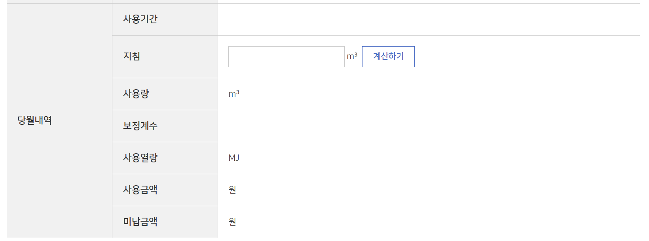
Task: Click the 사용기간 row label
Action: pos(140,19)
